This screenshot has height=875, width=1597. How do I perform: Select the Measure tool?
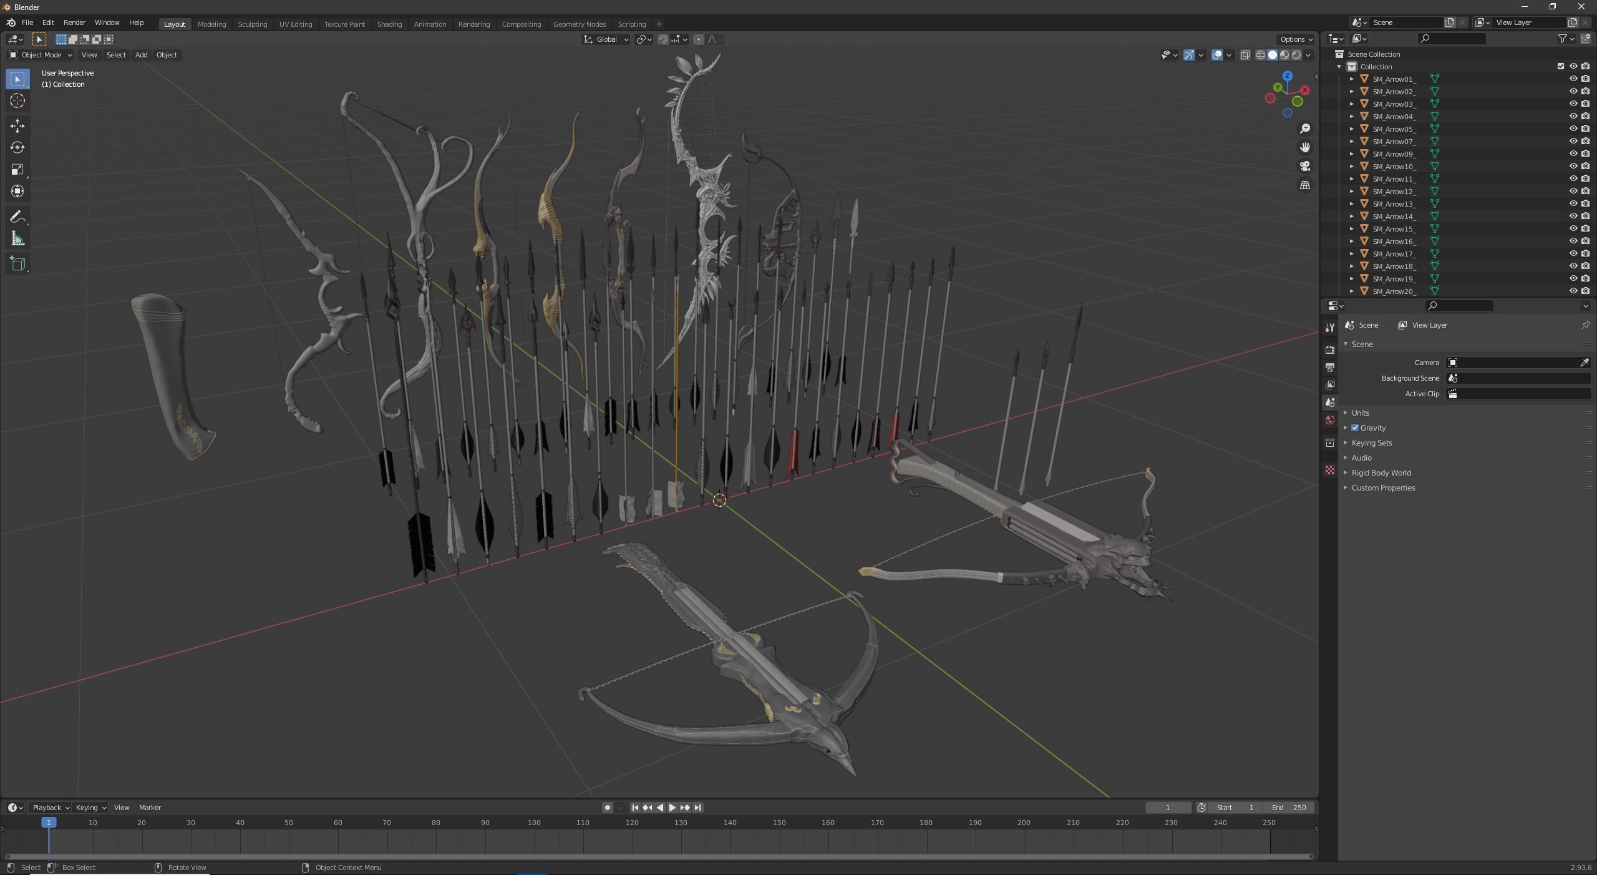(x=17, y=239)
